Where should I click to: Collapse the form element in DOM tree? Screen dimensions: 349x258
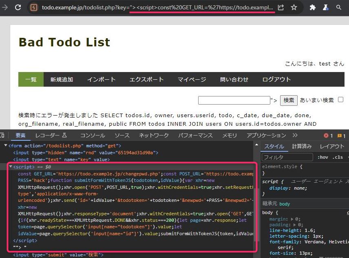coord(6,145)
